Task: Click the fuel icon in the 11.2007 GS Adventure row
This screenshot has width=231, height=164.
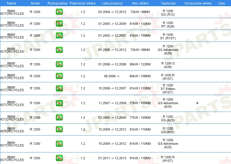Action: [x=59, y=103]
